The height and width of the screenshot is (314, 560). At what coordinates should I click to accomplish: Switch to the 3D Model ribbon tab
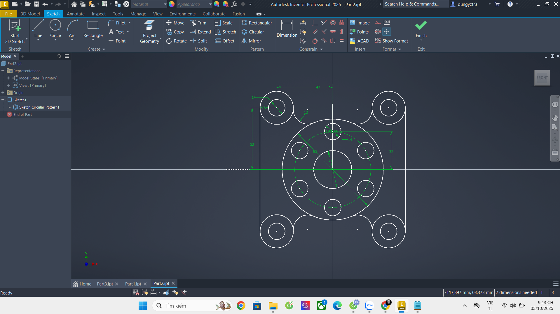pyautogui.click(x=30, y=14)
